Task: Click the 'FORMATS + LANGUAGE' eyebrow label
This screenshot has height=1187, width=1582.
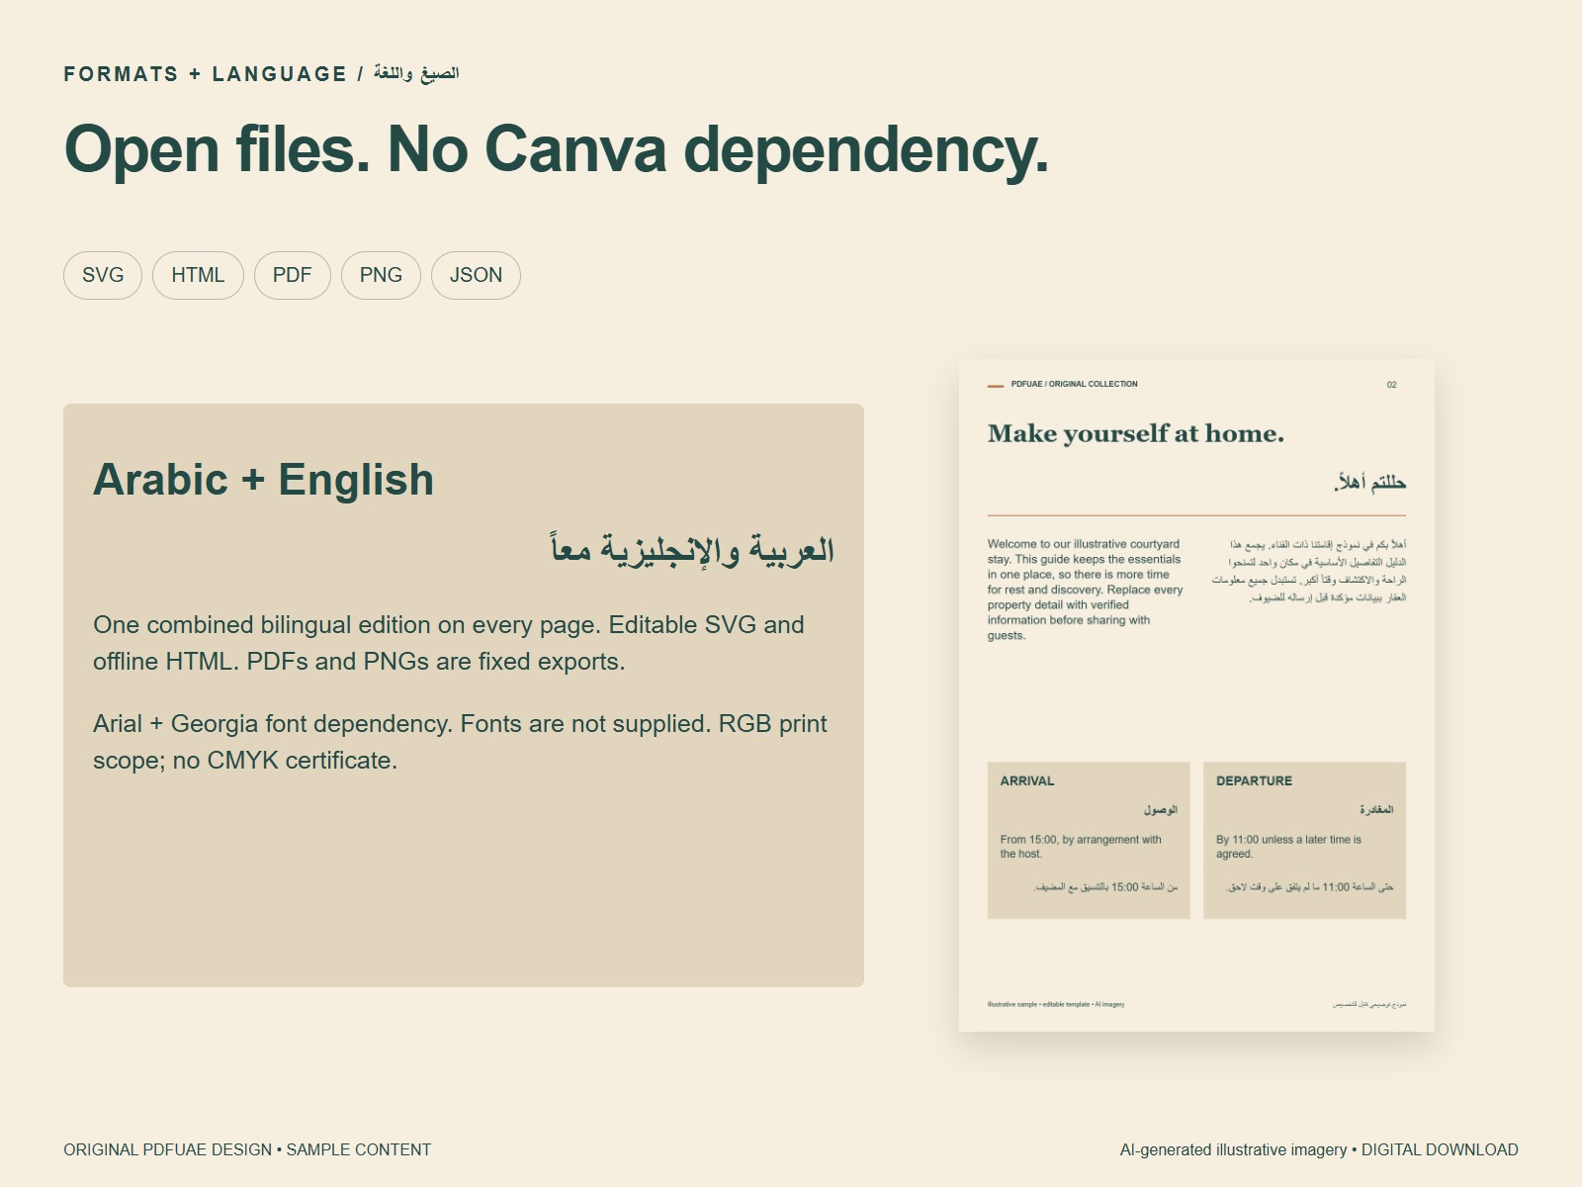Action: (206, 74)
